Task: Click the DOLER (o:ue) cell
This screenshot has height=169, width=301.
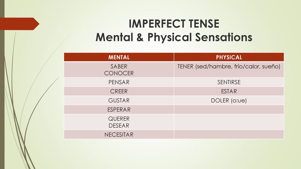Action: tap(229, 100)
